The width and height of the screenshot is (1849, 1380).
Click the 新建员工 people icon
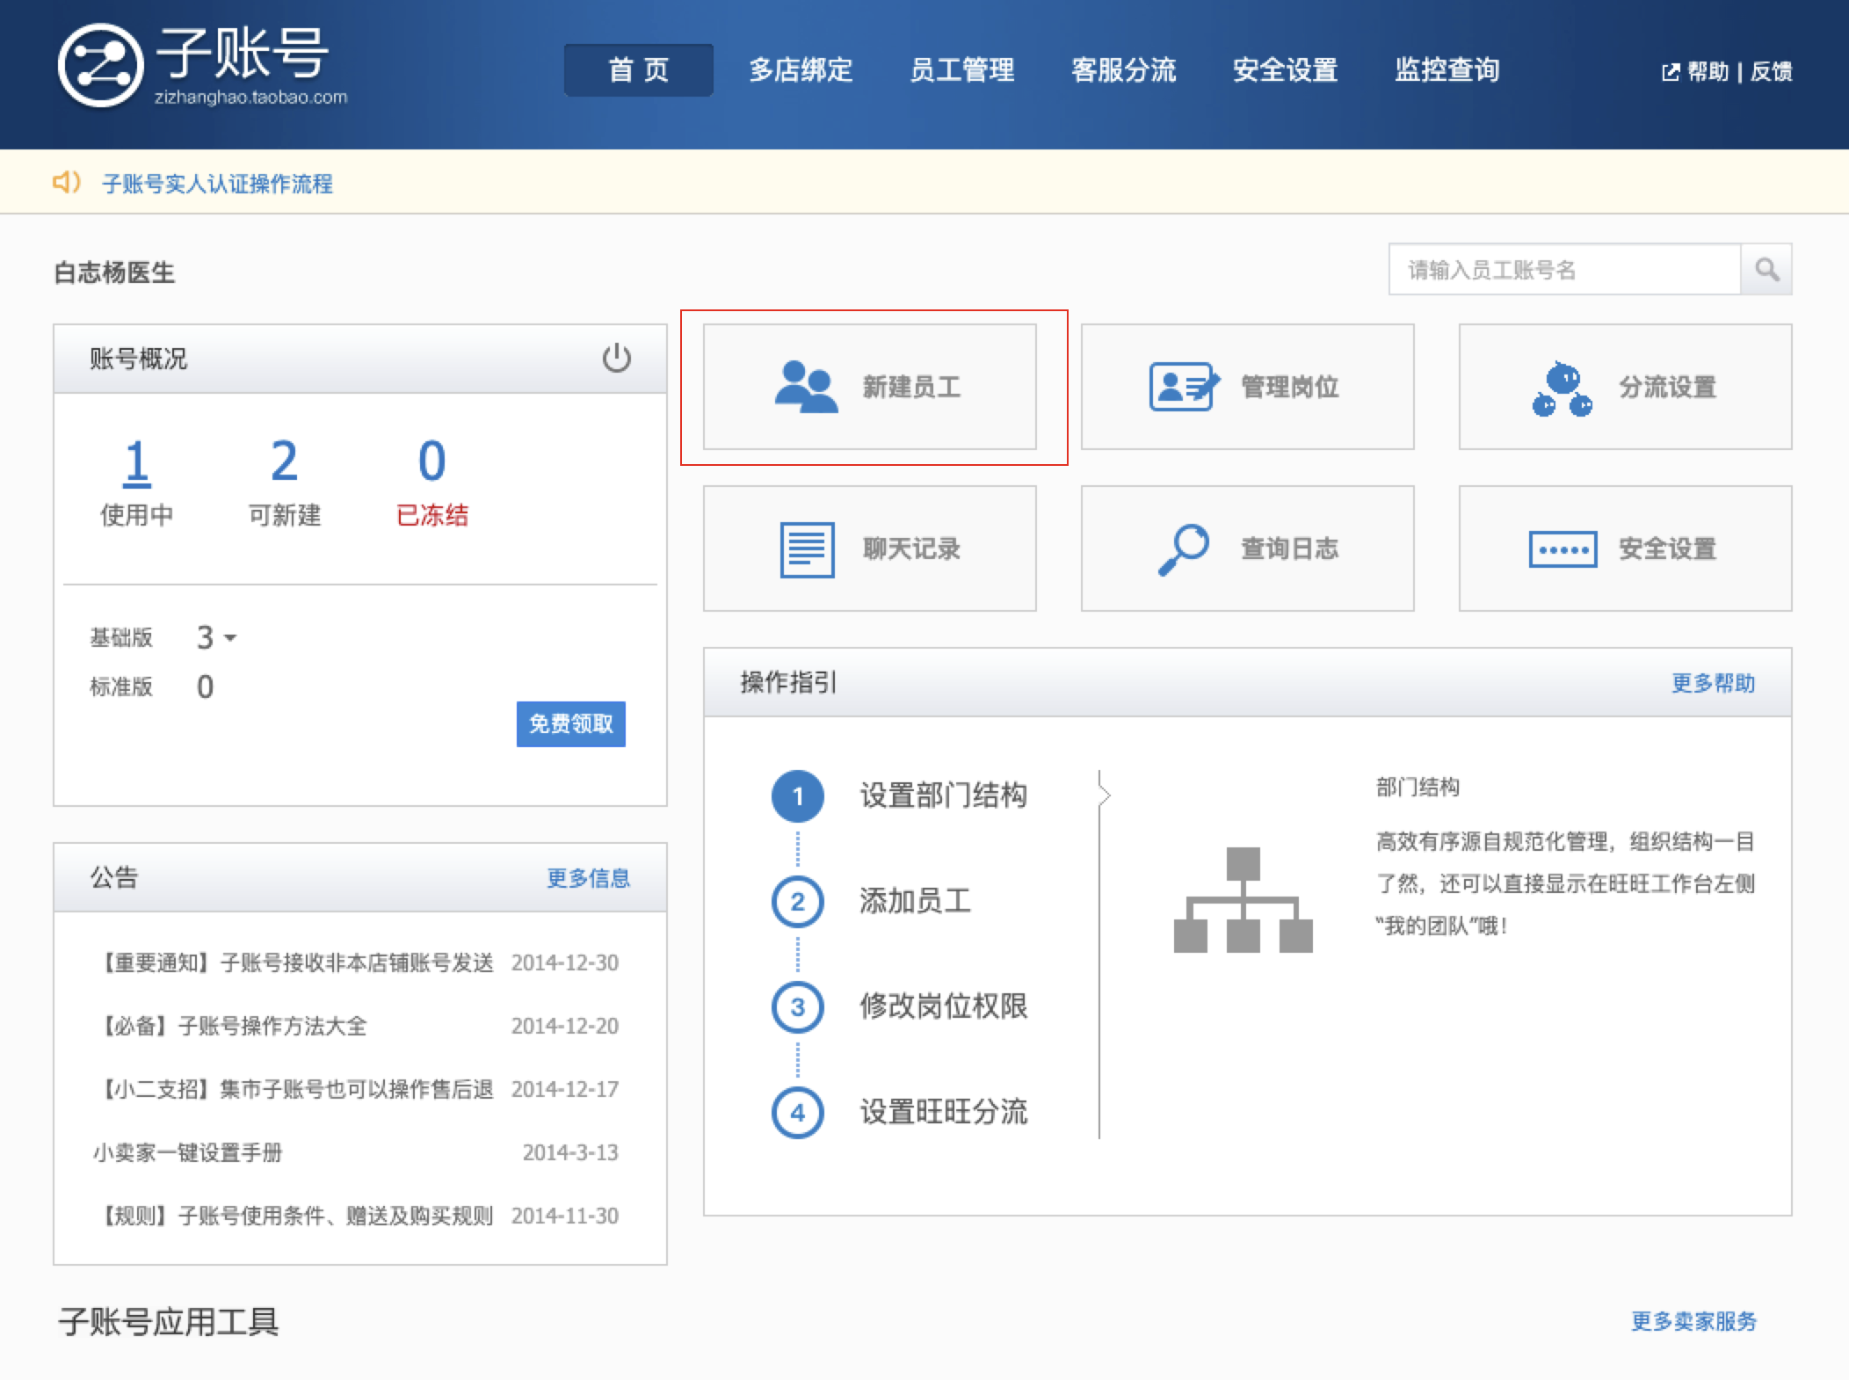click(805, 387)
